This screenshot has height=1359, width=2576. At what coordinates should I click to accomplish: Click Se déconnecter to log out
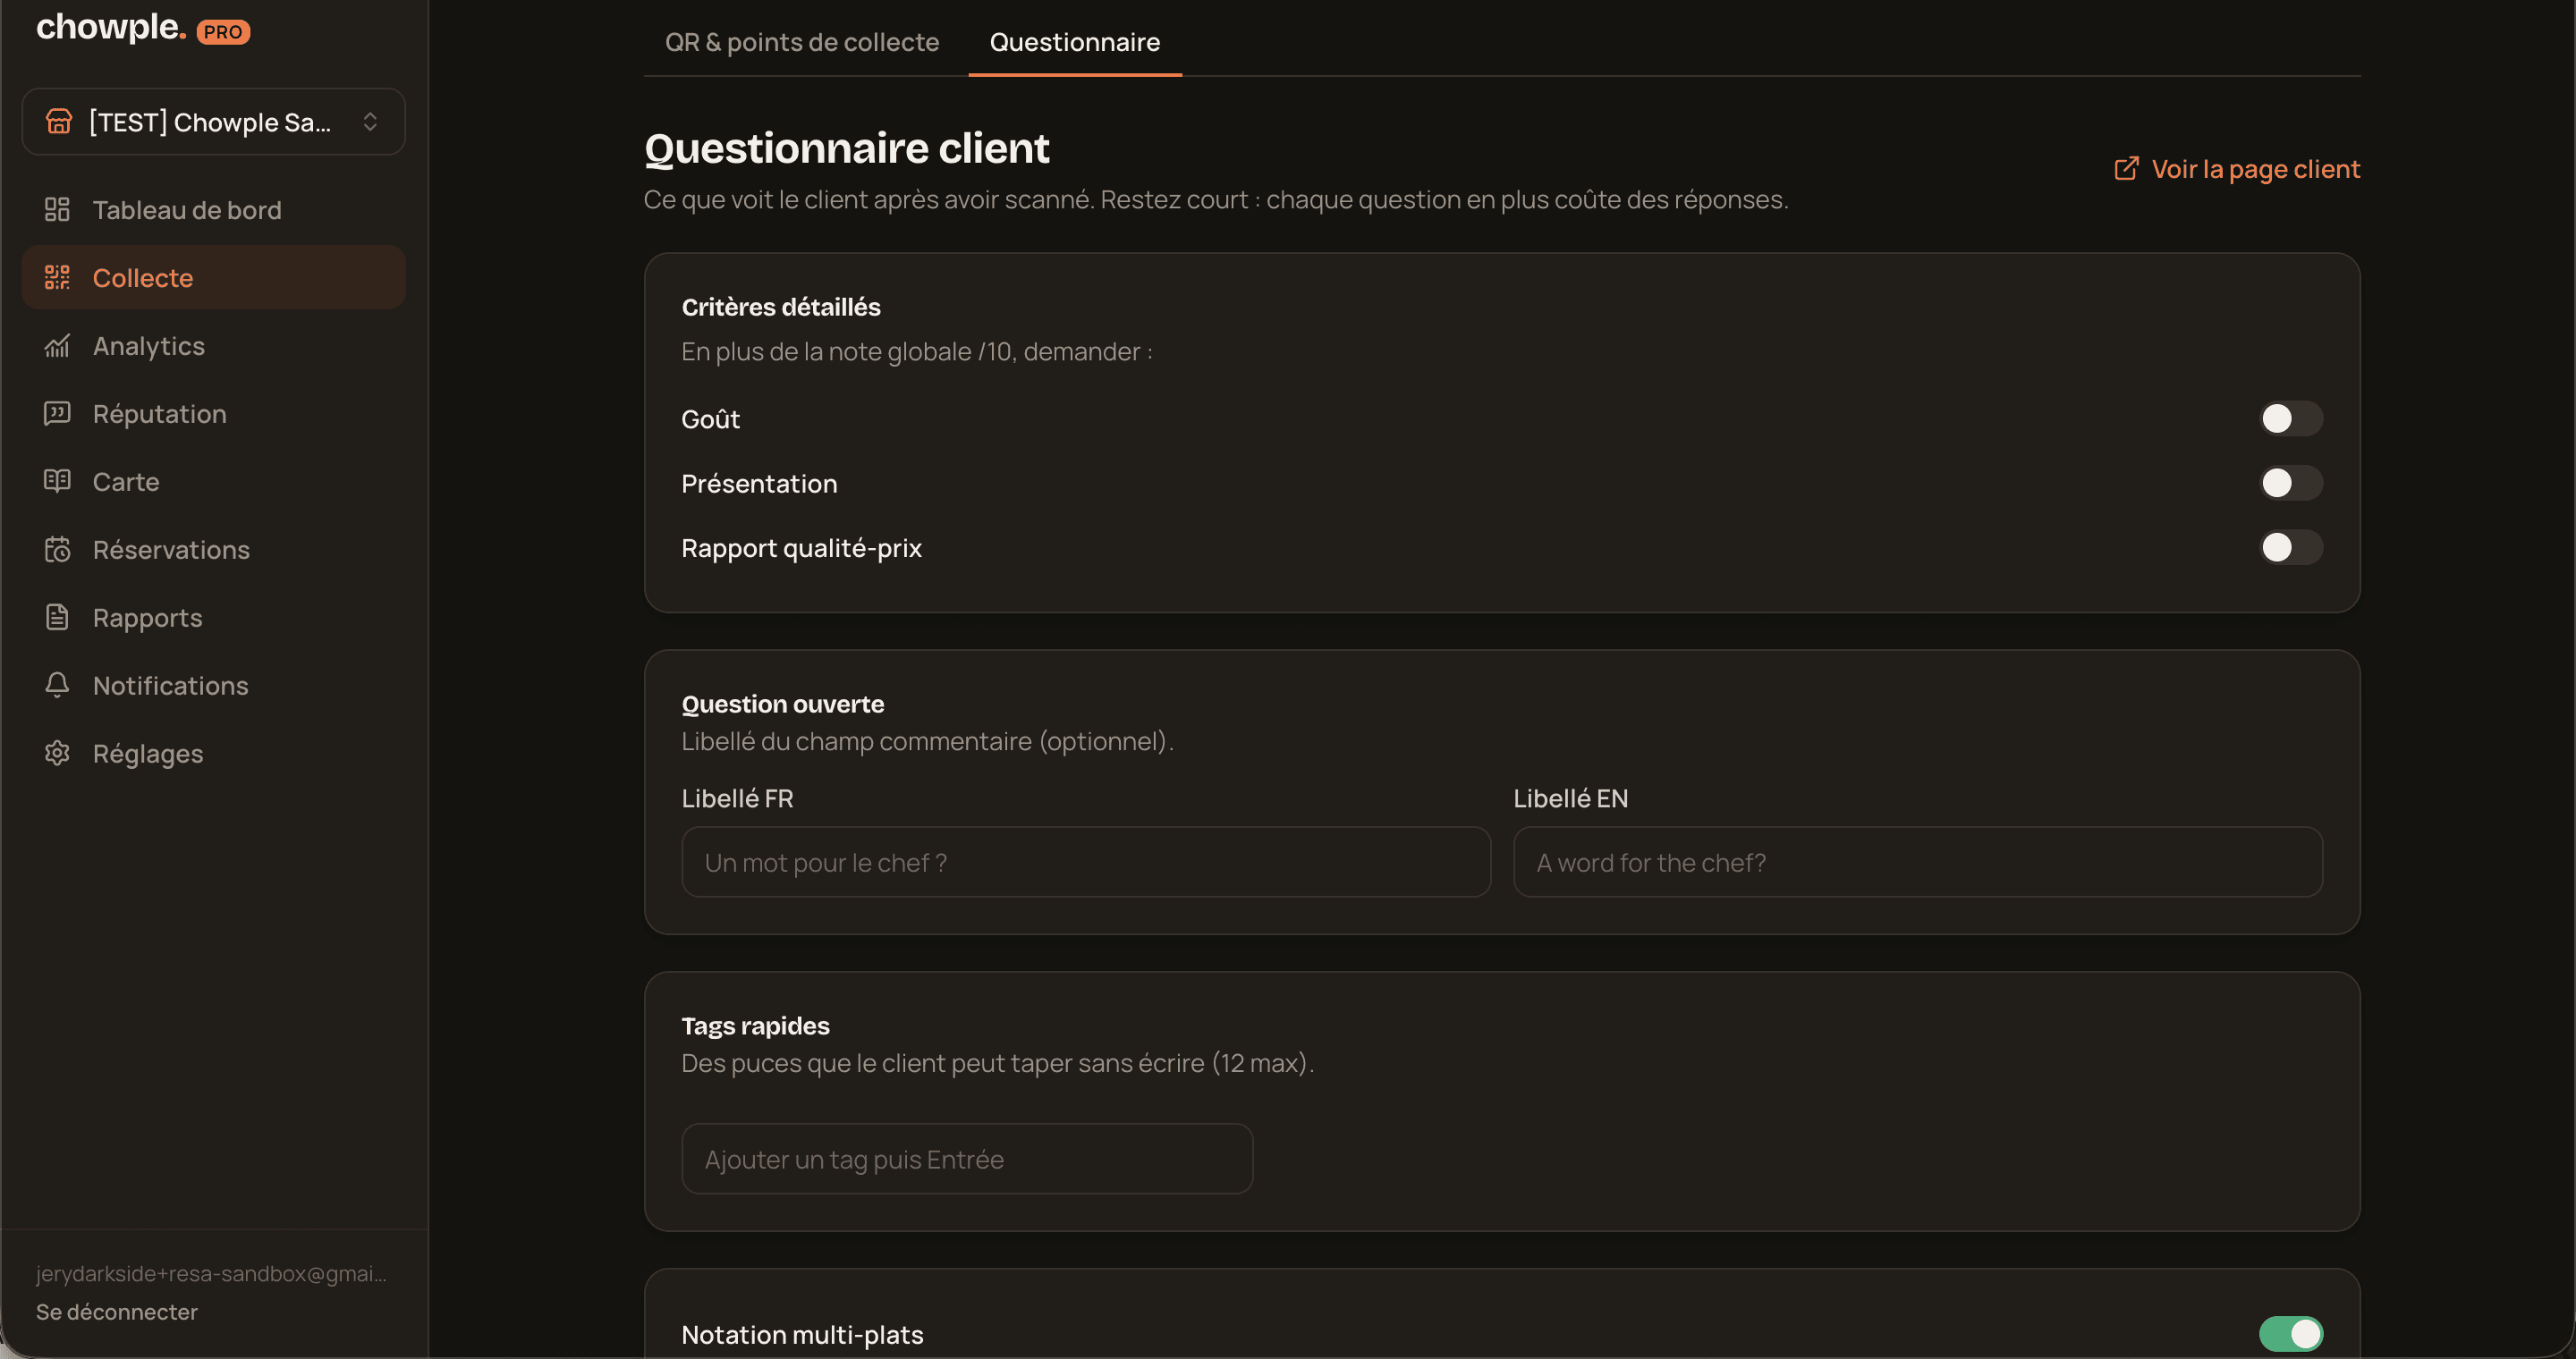coord(117,1312)
